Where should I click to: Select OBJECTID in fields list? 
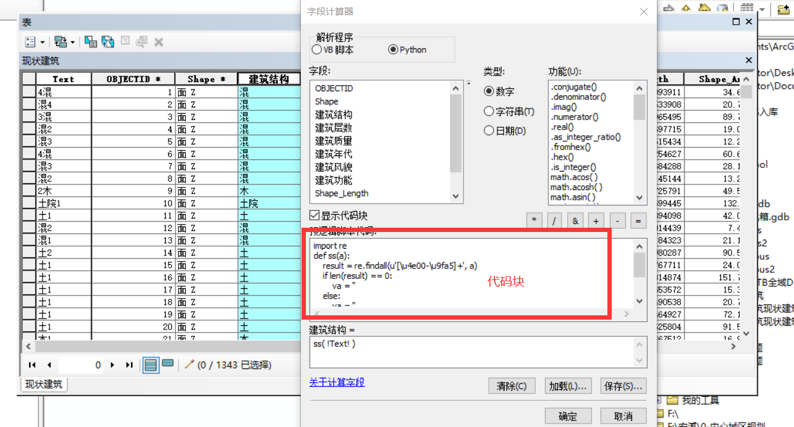point(334,88)
